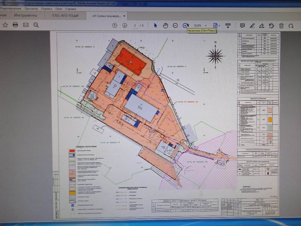Open the find text magnifier tool
Screen dimensions: 301x226
pyautogui.click(x=36, y=25)
